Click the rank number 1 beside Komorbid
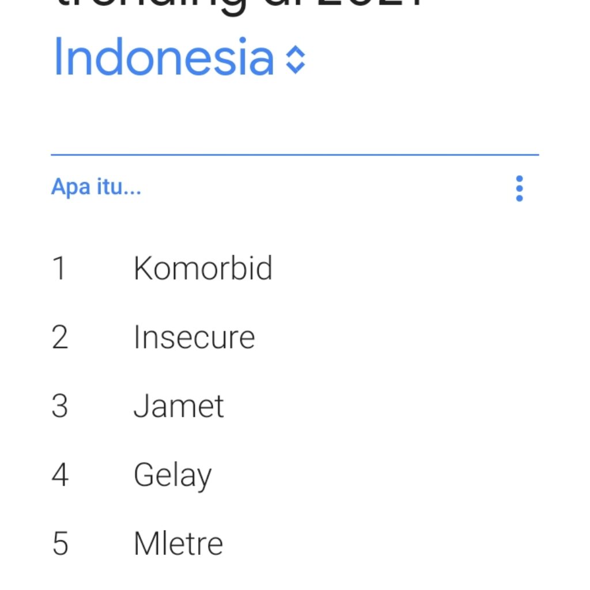Viewport: 590px width, 590px height. coord(60,268)
